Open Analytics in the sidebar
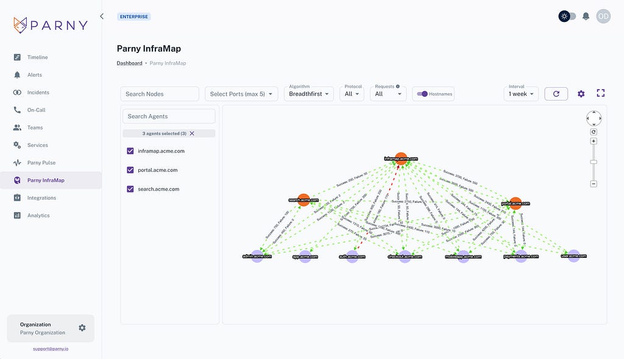This screenshot has width=624, height=359. (x=38, y=215)
